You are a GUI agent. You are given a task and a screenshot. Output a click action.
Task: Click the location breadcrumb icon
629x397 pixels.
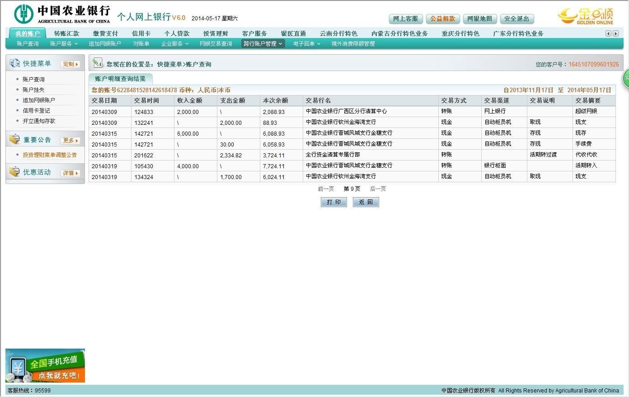97,63
